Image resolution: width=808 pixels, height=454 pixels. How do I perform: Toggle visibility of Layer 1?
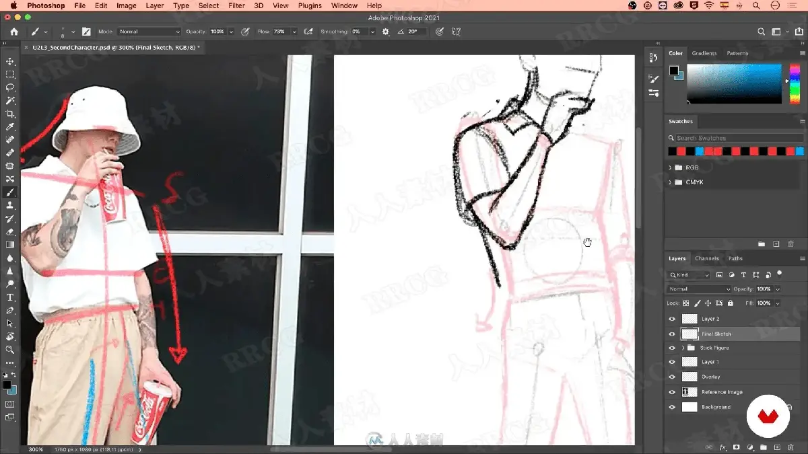(672, 362)
